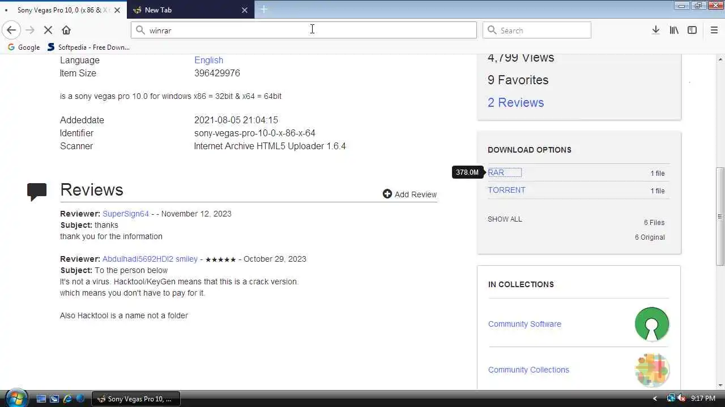Click the 6 Files text
This screenshot has height=407, width=725.
tap(654, 223)
